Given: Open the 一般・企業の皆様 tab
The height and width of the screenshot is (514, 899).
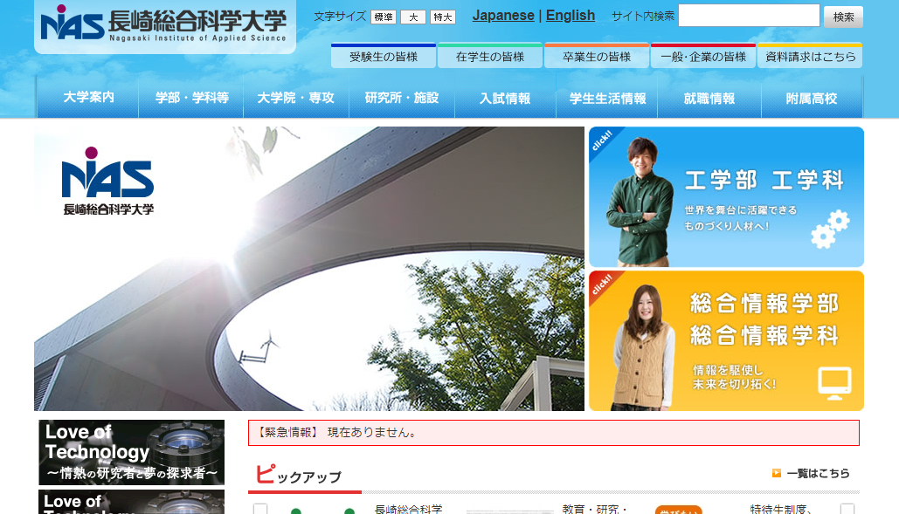Looking at the screenshot, I should (703, 56).
